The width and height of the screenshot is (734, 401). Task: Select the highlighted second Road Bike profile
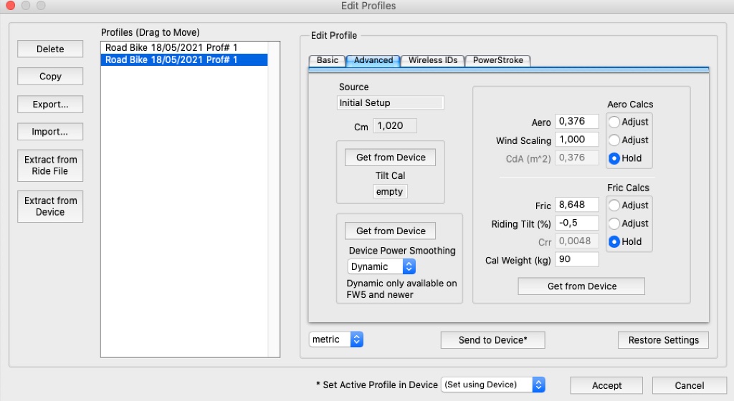coord(184,60)
